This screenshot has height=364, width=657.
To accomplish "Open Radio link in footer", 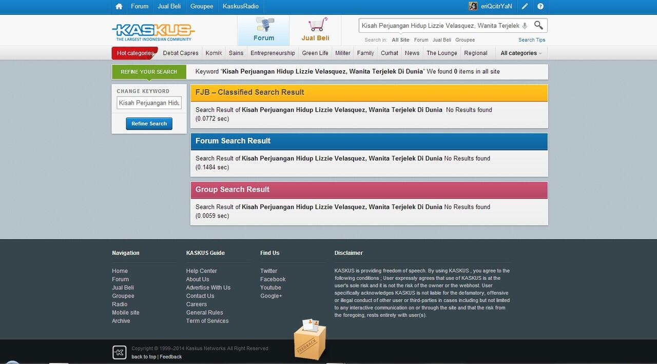I will (x=120, y=304).
